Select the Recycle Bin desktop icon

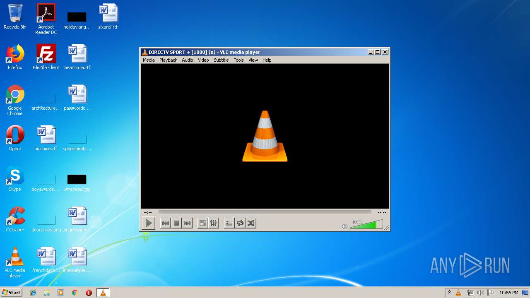15,17
